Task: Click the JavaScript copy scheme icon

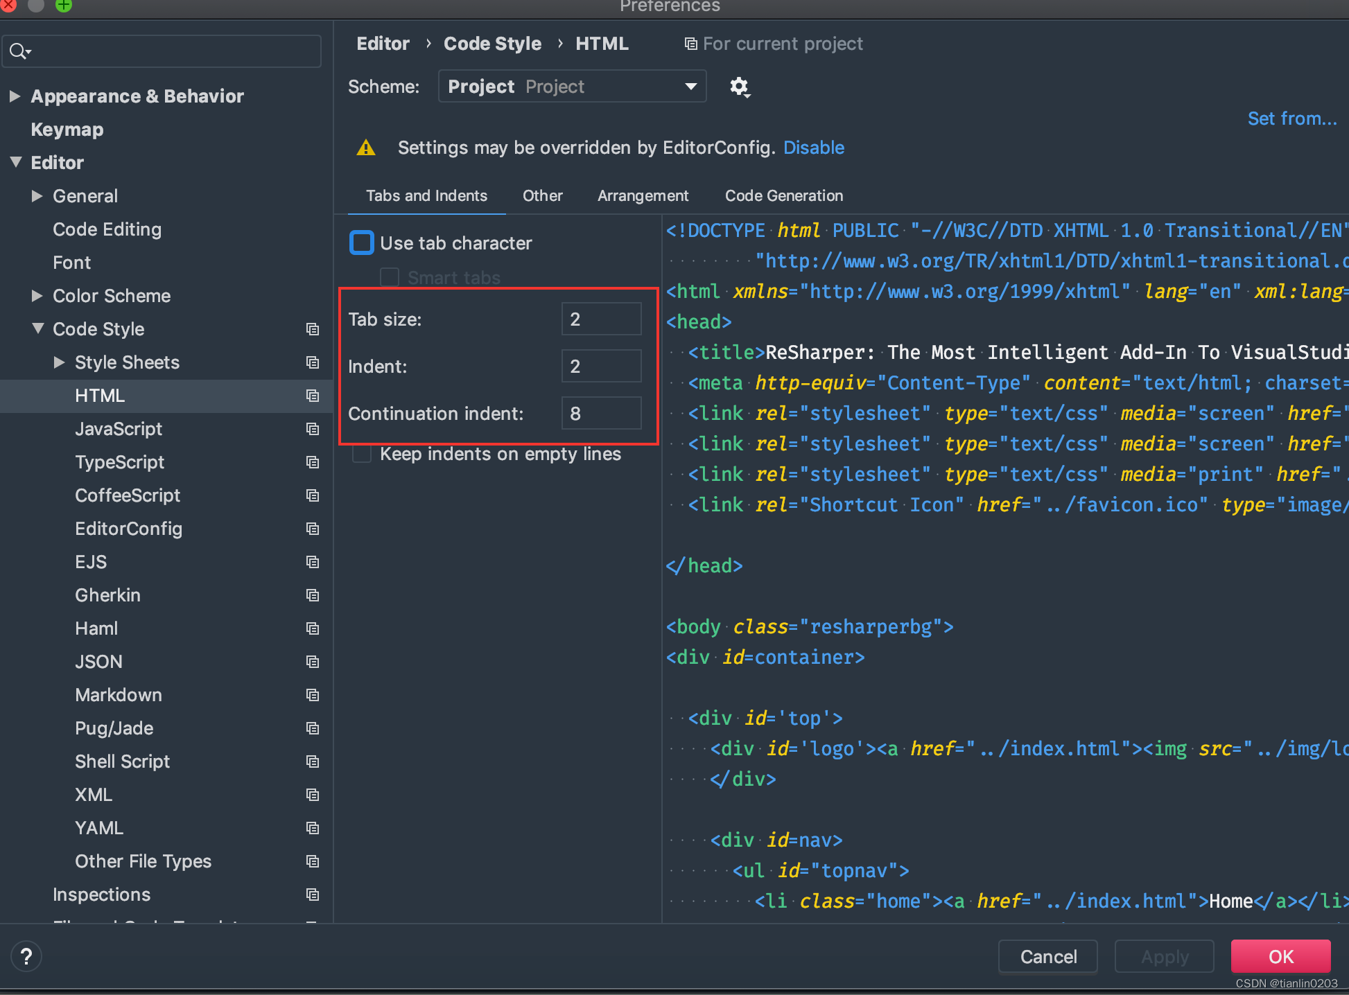Action: (312, 428)
